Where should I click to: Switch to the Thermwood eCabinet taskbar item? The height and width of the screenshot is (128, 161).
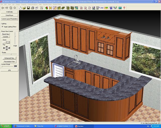click(x=23, y=126)
